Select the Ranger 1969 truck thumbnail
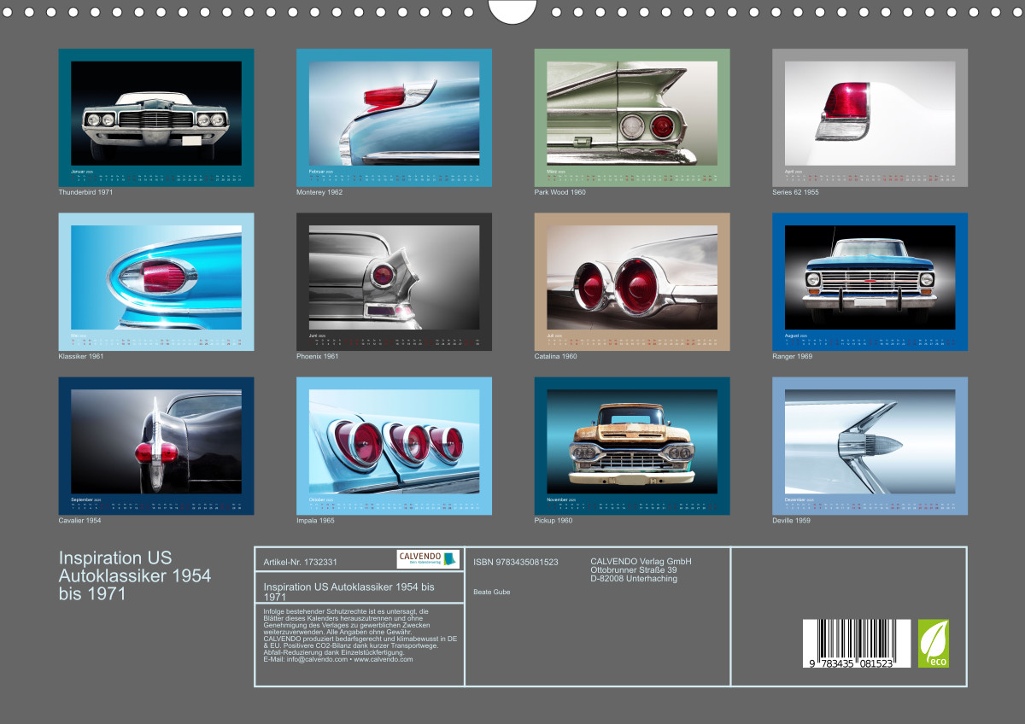Viewport: 1025px width, 724px height. (x=870, y=282)
